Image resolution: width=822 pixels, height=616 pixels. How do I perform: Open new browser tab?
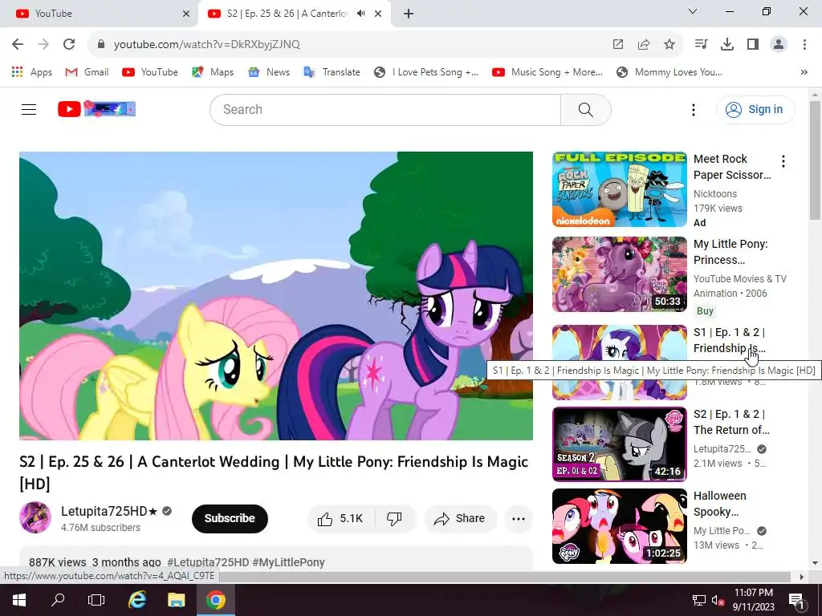409,14
